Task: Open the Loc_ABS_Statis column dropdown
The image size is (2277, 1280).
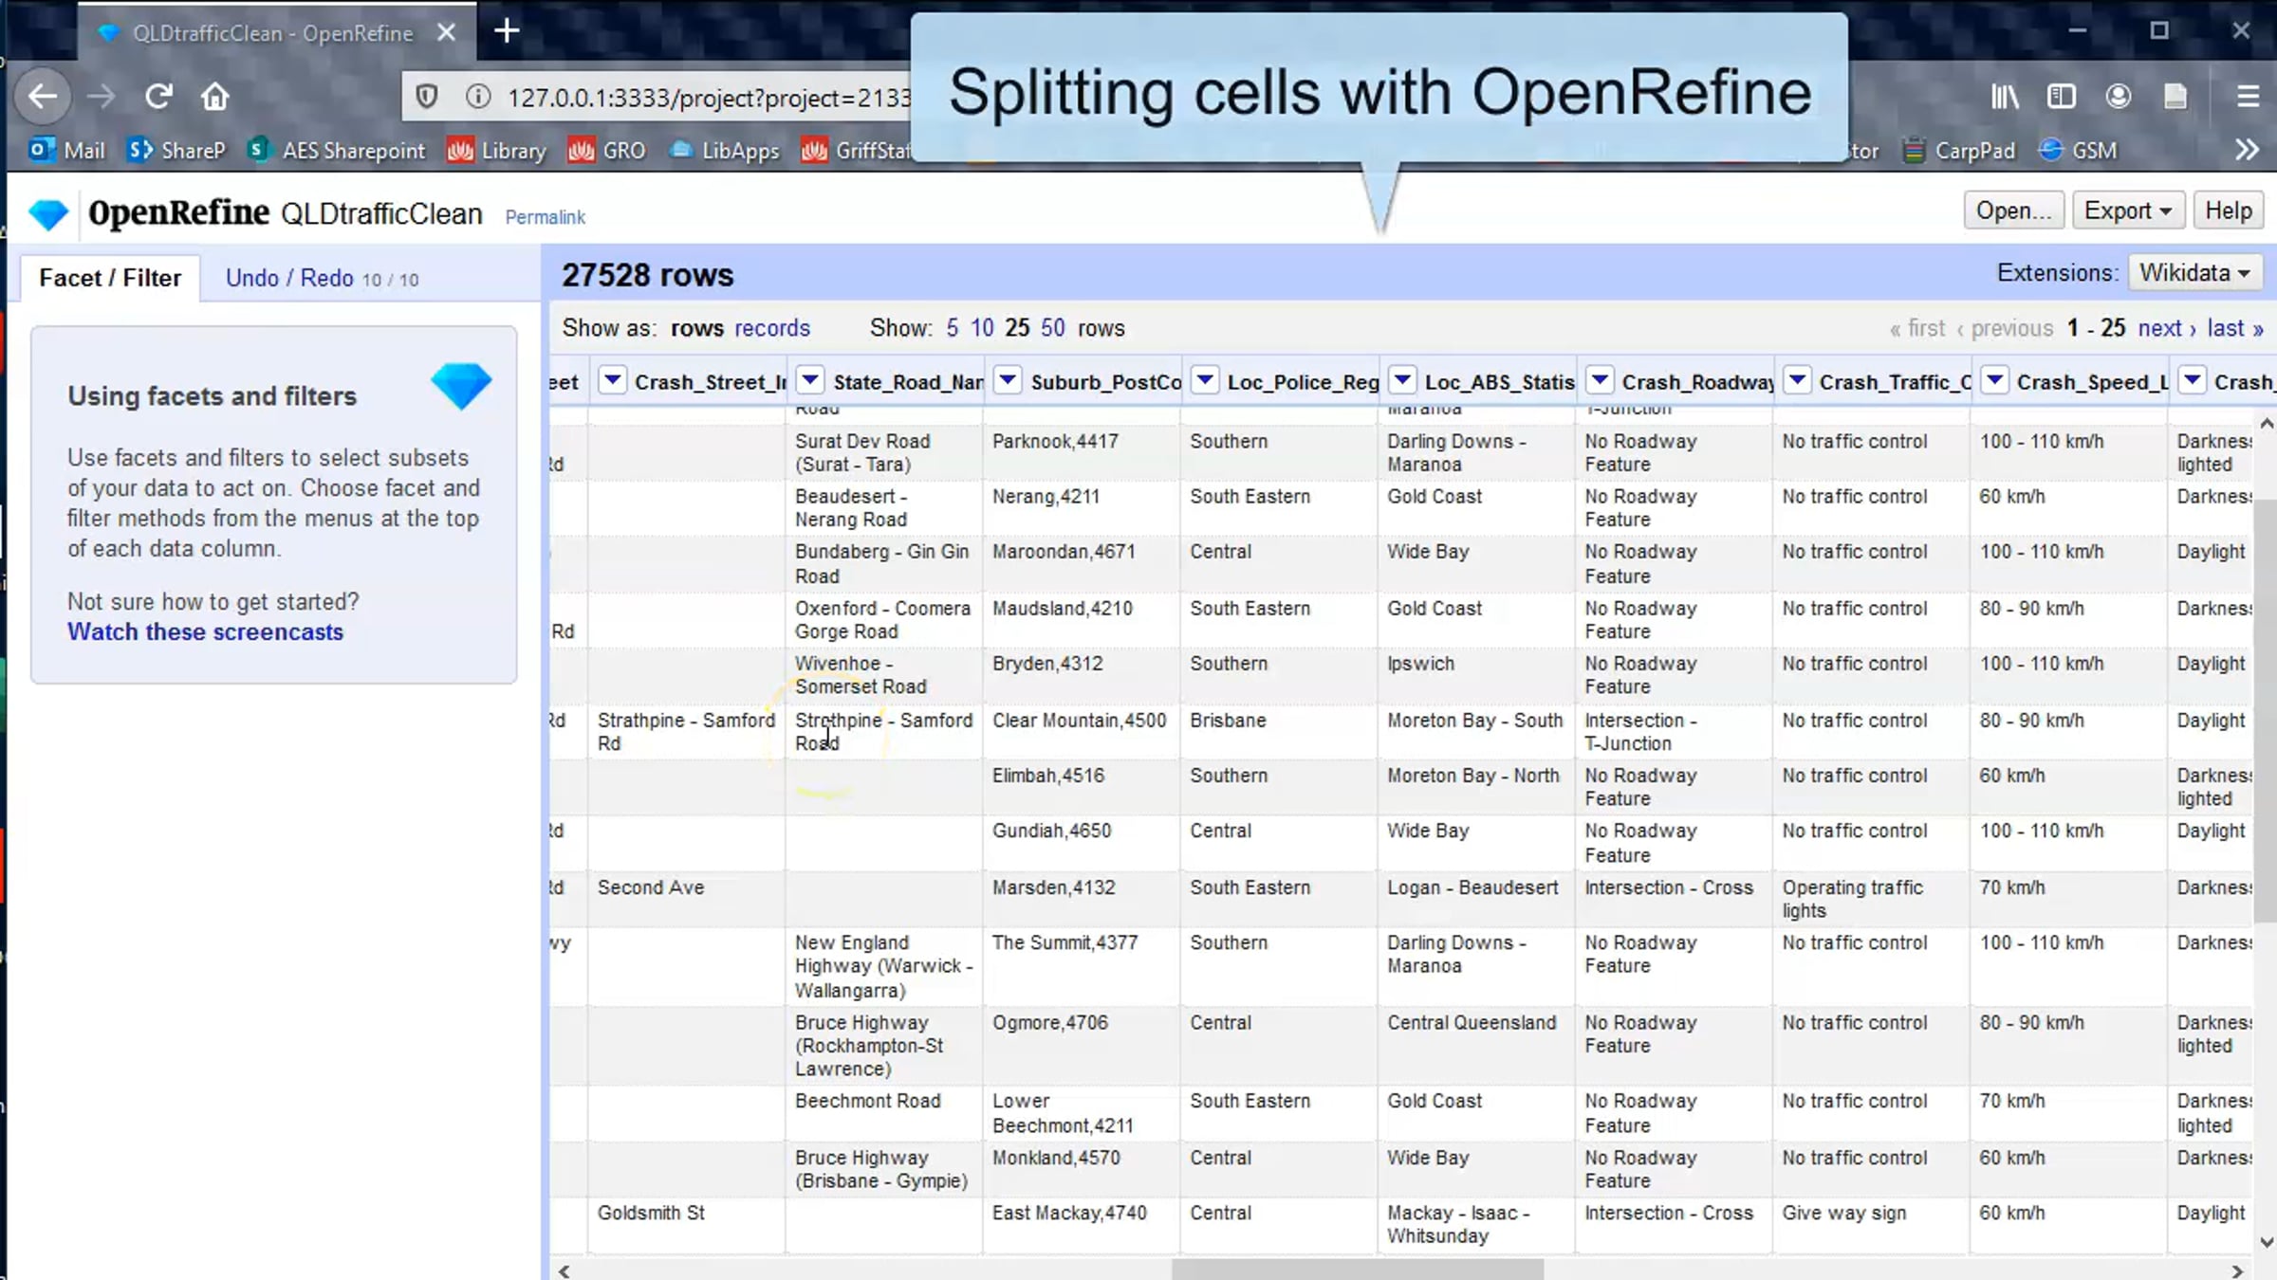Action: [x=1402, y=380]
